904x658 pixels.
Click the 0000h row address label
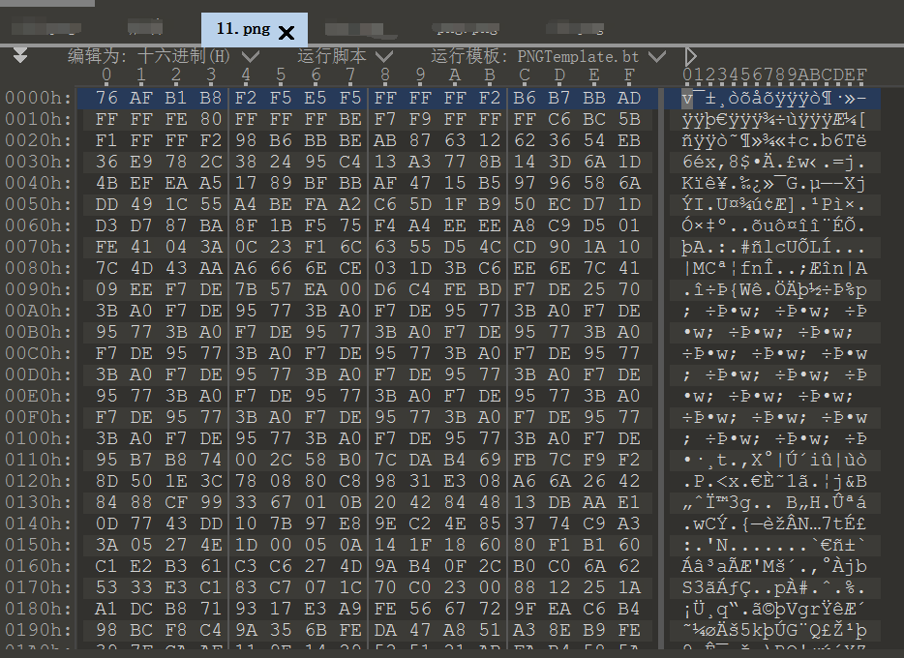click(x=38, y=99)
